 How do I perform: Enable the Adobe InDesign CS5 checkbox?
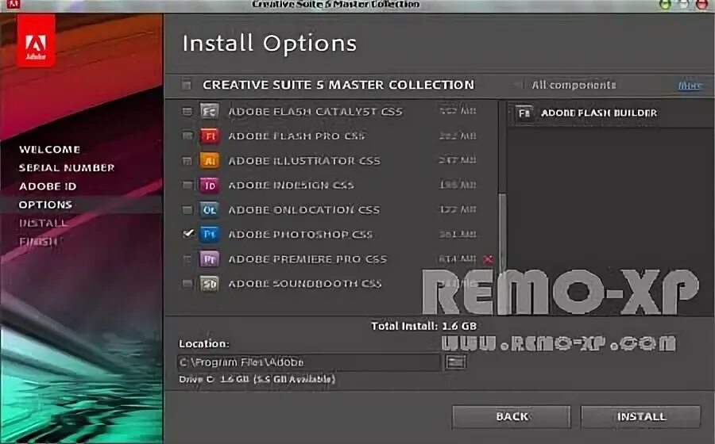187,185
